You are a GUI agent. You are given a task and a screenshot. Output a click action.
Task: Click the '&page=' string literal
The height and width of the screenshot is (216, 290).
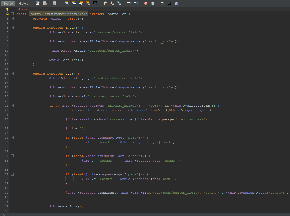[x=106, y=179]
